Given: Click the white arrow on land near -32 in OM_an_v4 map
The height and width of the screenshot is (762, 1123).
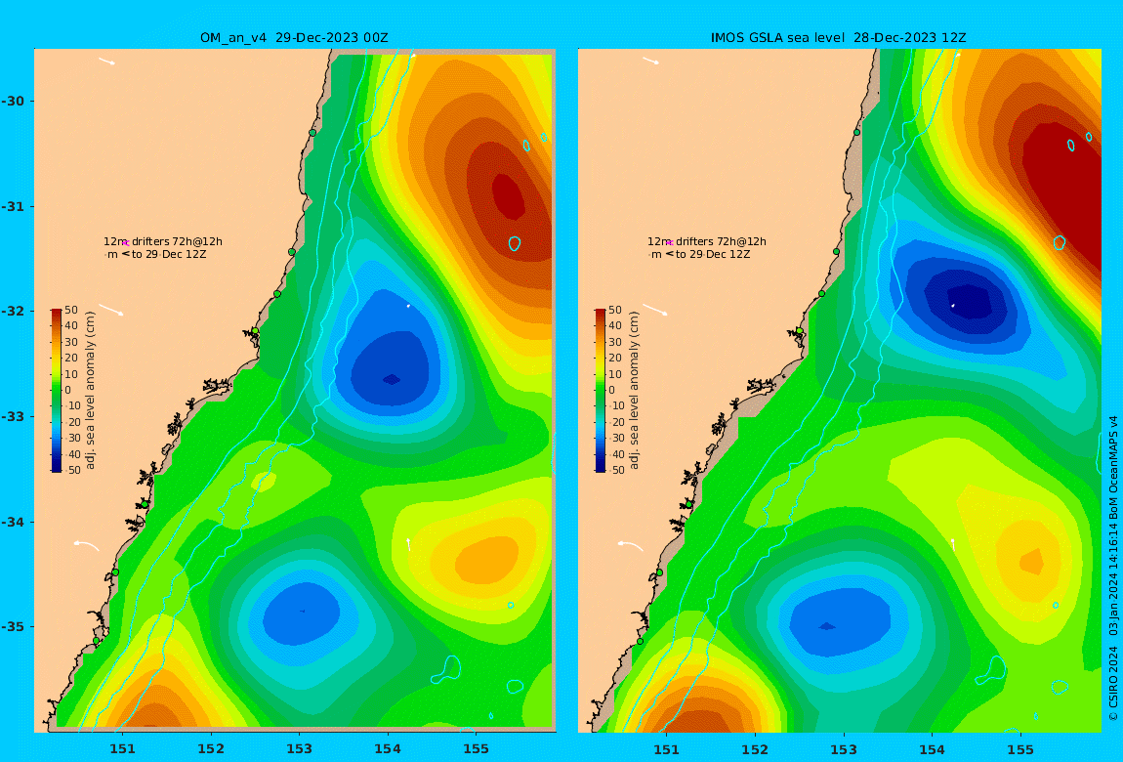Looking at the screenshot, I should click(x=111, y=310).
